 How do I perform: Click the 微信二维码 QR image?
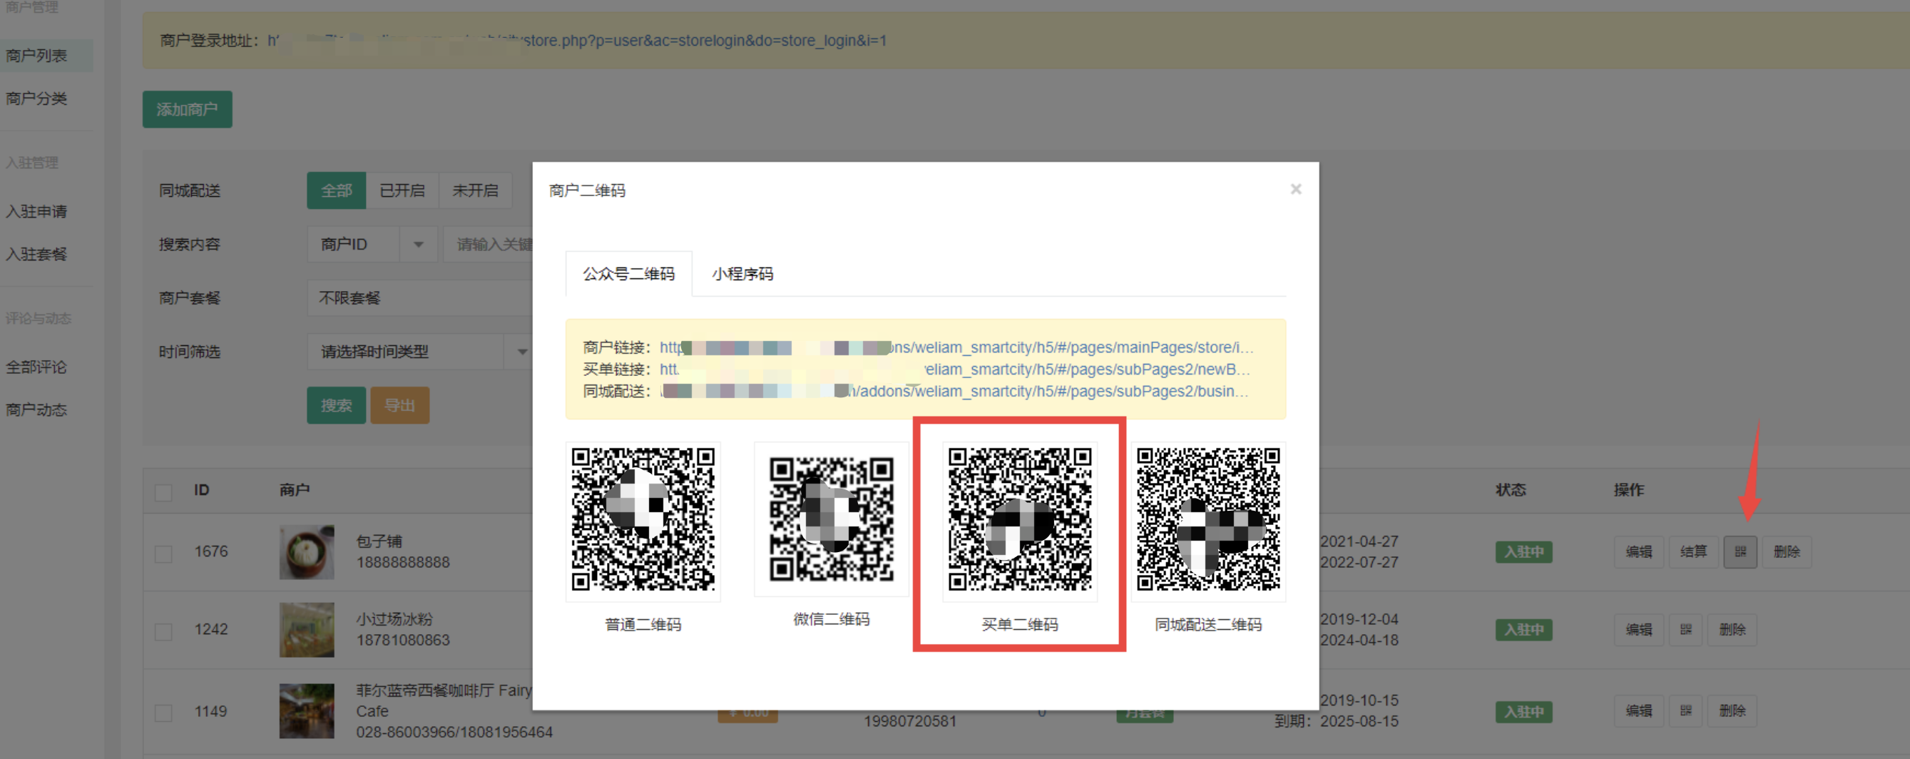831,519
